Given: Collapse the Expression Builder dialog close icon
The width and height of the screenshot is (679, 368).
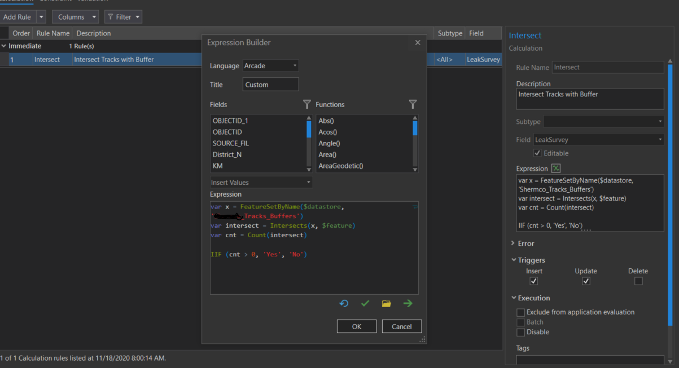Looking at the screenshot, I should coord(417,42).
